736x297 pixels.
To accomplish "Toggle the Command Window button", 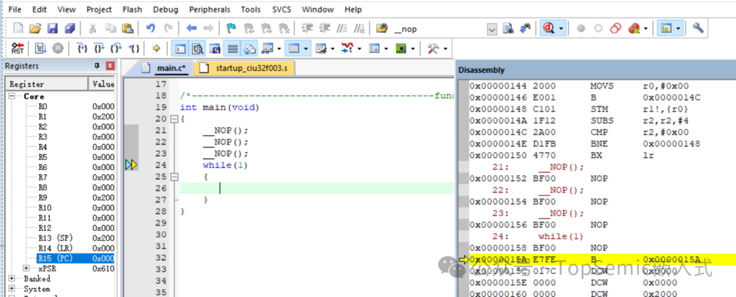I will (181, 48).
